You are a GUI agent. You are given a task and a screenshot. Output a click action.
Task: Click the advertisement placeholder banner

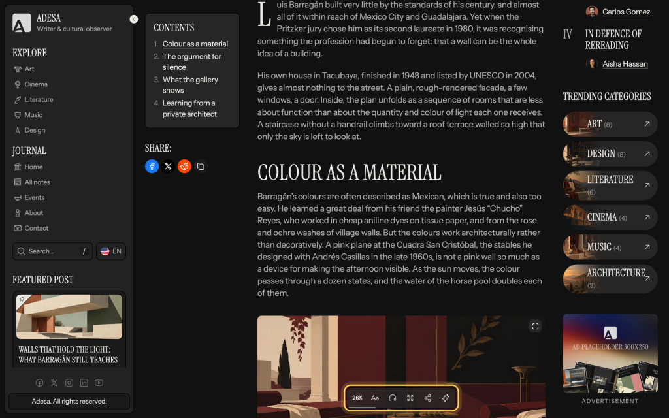(x=610, y=353)
